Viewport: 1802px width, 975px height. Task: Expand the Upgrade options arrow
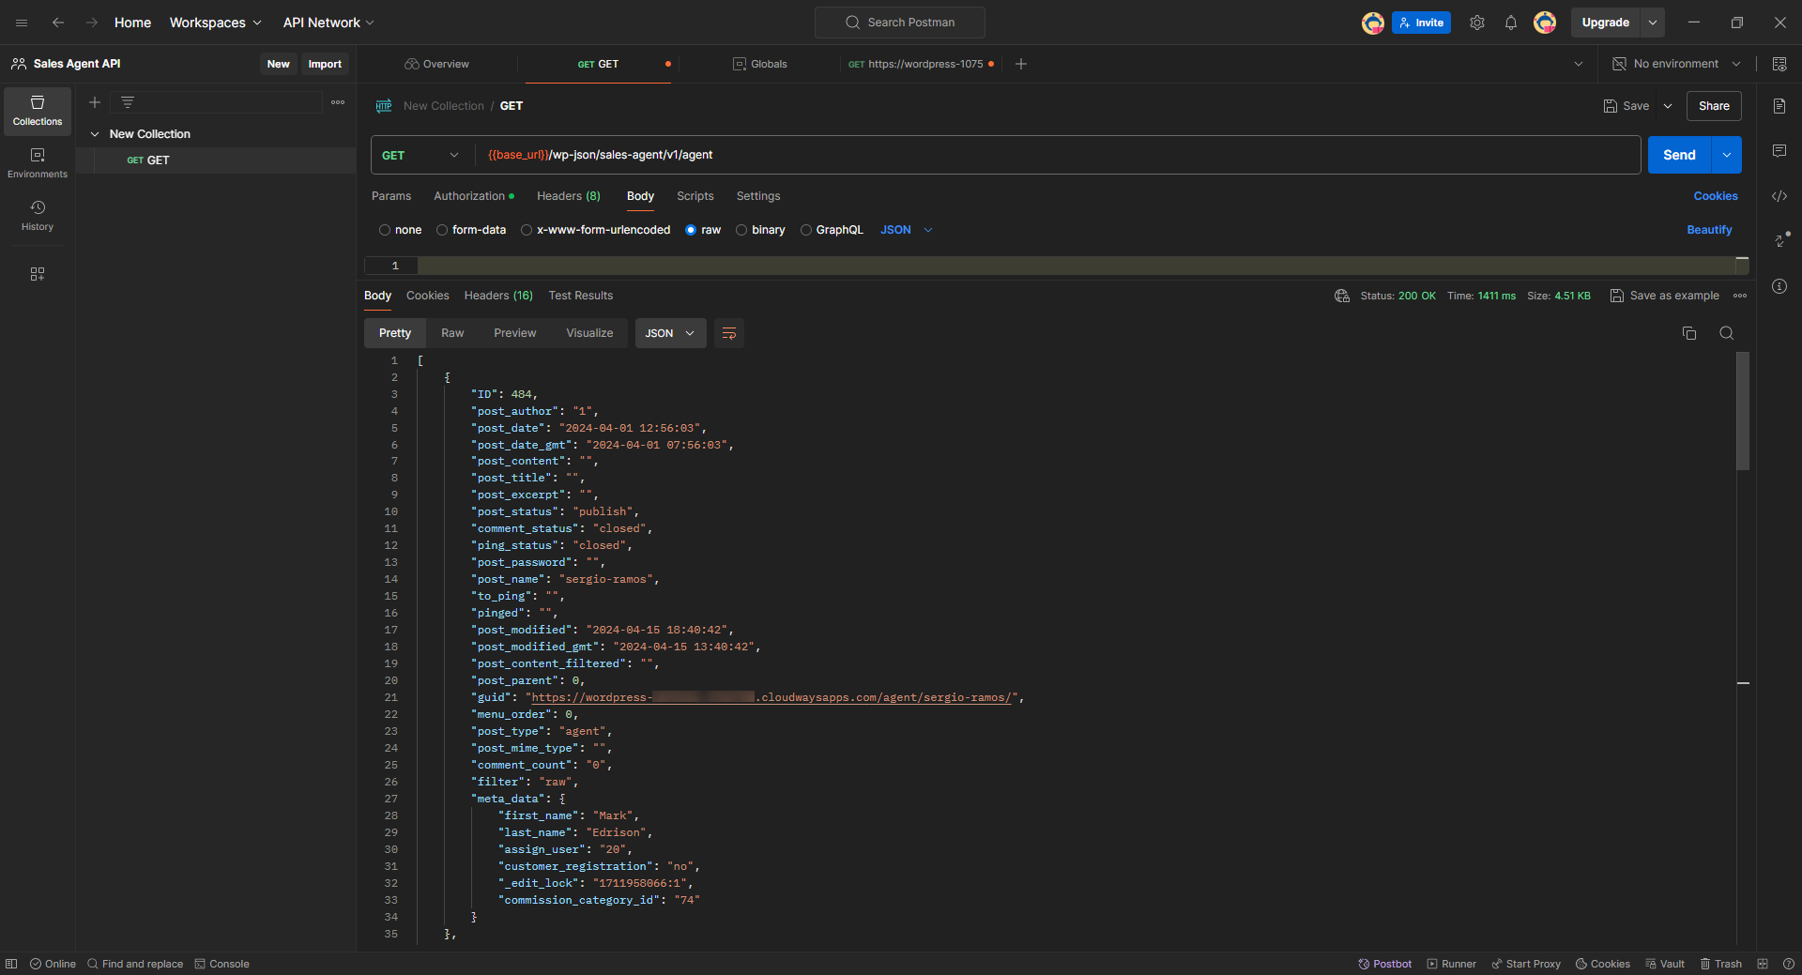pyautogui.click(x=1653, y=23)
